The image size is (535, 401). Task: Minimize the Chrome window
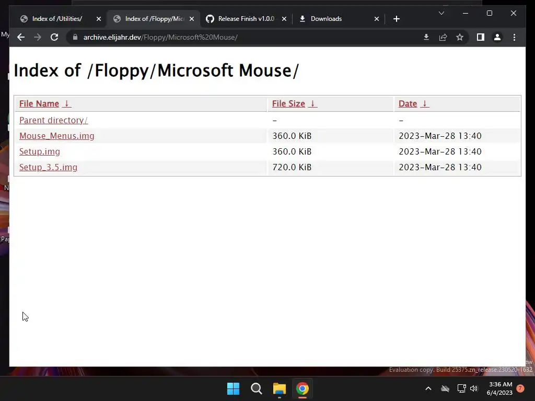466,13
